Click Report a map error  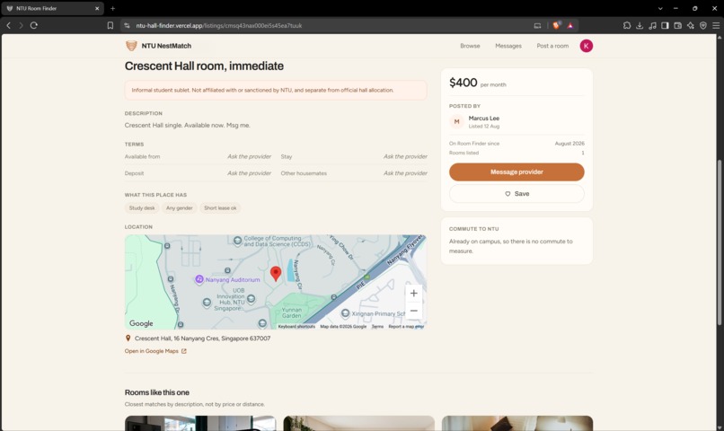pos(406,326)
